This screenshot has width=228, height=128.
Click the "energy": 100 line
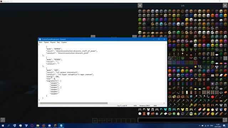tap(53, 76)
